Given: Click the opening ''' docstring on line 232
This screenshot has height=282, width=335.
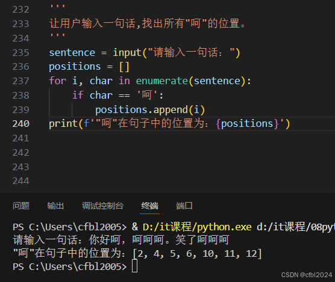Looking at the screenshot, I should pos(57,7).
